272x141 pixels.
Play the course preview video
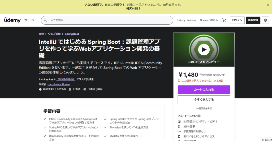(204, 50)
